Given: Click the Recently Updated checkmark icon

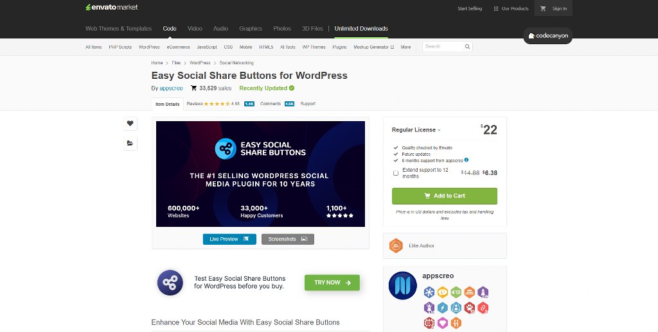Looking at the screenshot, I should click(292, 88).
